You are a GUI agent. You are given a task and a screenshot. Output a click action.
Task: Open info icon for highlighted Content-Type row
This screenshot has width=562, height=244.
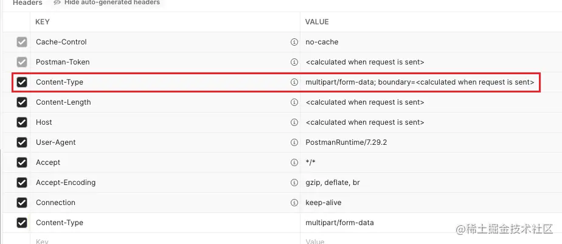pyautogui.click(x=294, y=82)
